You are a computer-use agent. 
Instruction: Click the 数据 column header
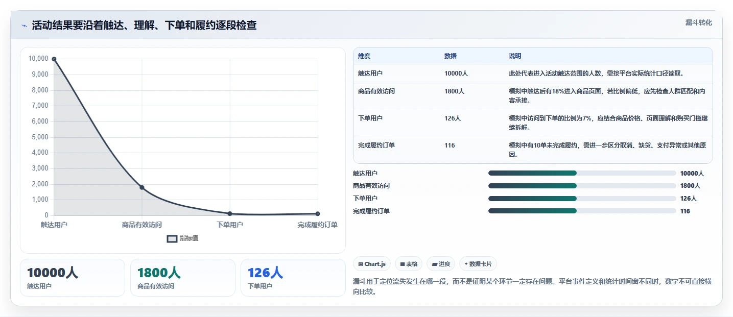tap(451, 56)
